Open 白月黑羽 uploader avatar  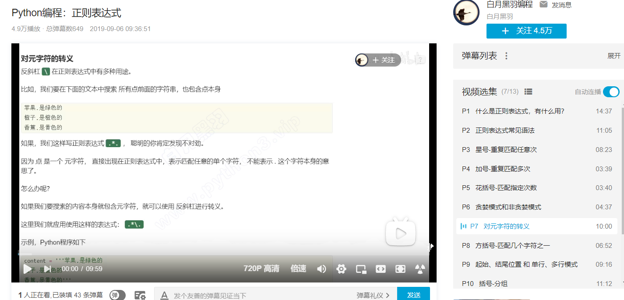[466, 13]
